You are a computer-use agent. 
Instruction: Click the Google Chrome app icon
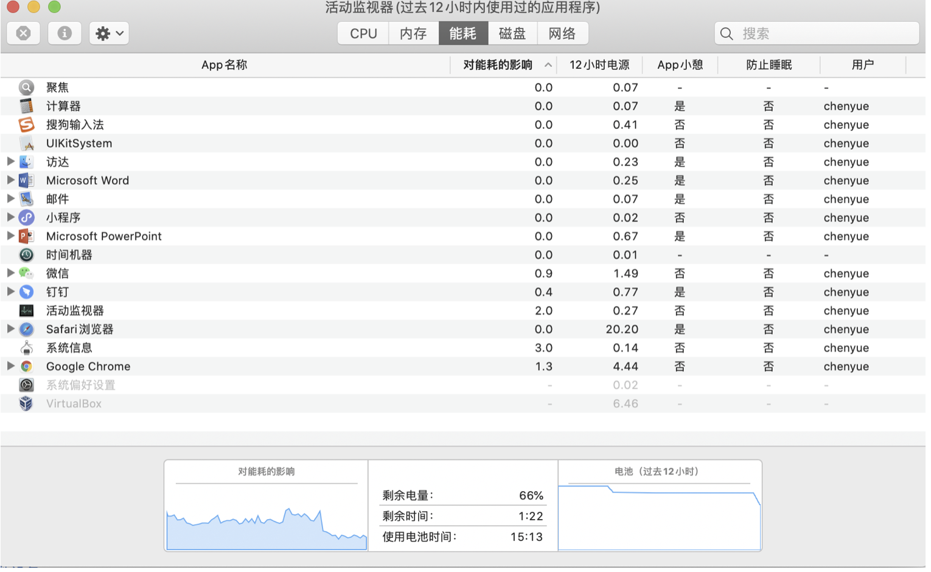(x=26, y=366)
